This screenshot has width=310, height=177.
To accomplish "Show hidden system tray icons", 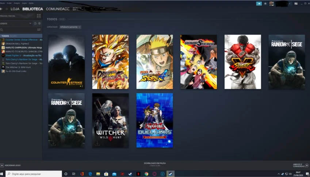I will [279, 174].
